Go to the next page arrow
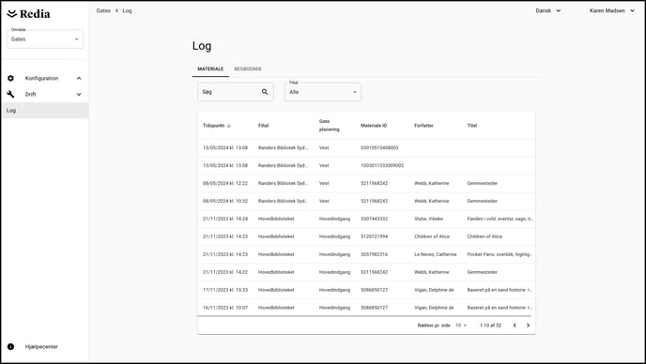 coord(528,326)
